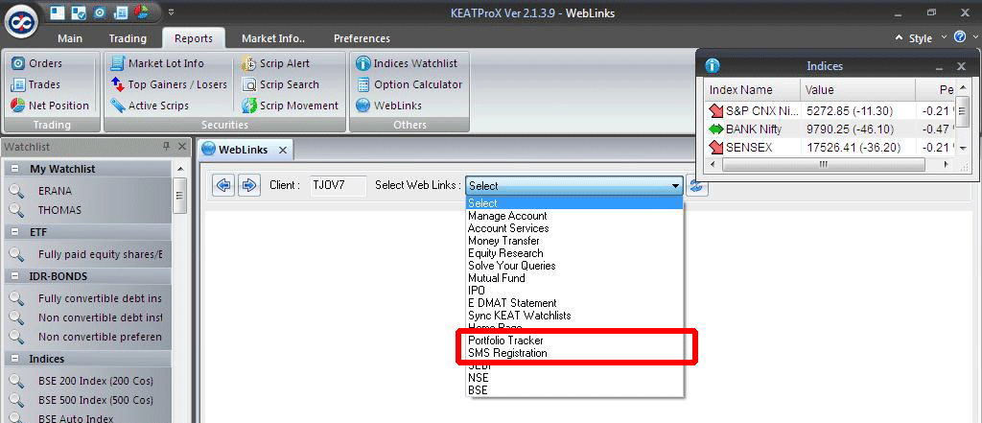Viewport: 982px width, 423px height.
Task: Close the WebLinks tab
Action: point(283,150)
